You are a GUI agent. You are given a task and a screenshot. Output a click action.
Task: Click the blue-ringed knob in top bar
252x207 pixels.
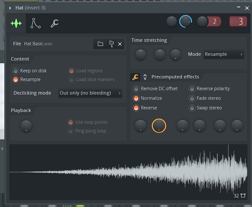(186, 22)
